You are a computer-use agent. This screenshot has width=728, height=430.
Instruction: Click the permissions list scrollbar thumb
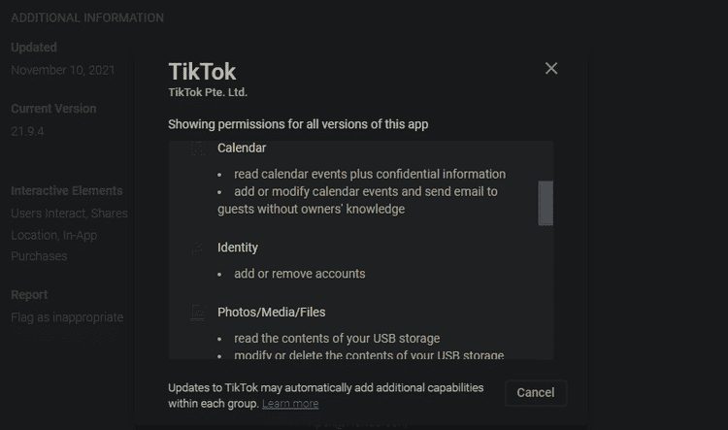(x=546, y=204)
